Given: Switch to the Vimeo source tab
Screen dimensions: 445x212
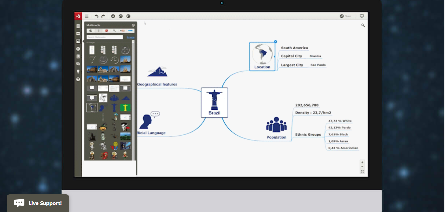Looking at the screenshot, I should [131, 31].
